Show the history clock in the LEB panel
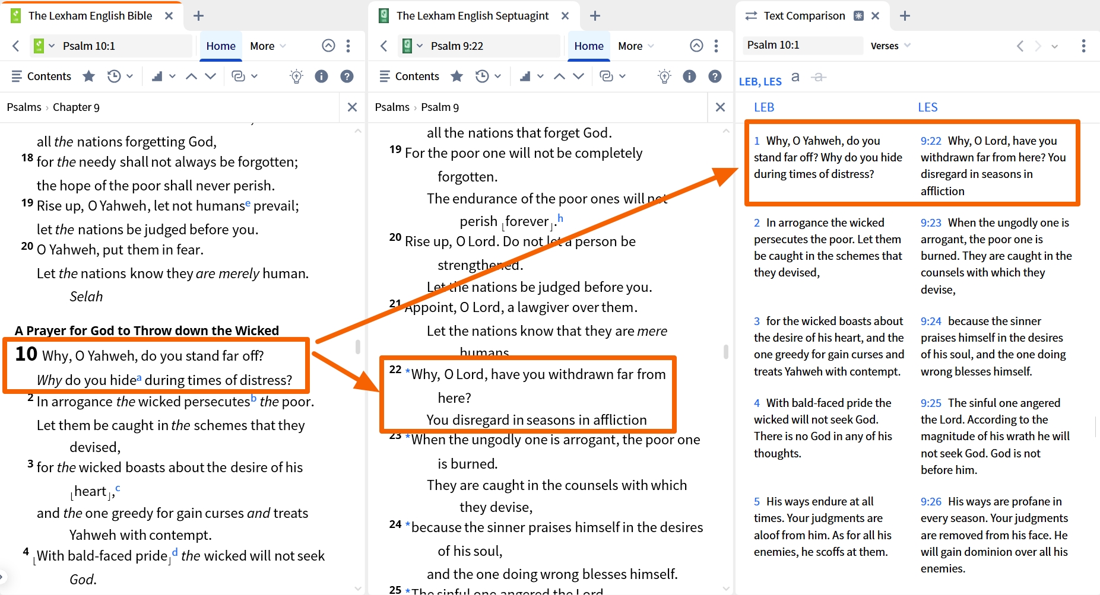 [x=113, y=76]
